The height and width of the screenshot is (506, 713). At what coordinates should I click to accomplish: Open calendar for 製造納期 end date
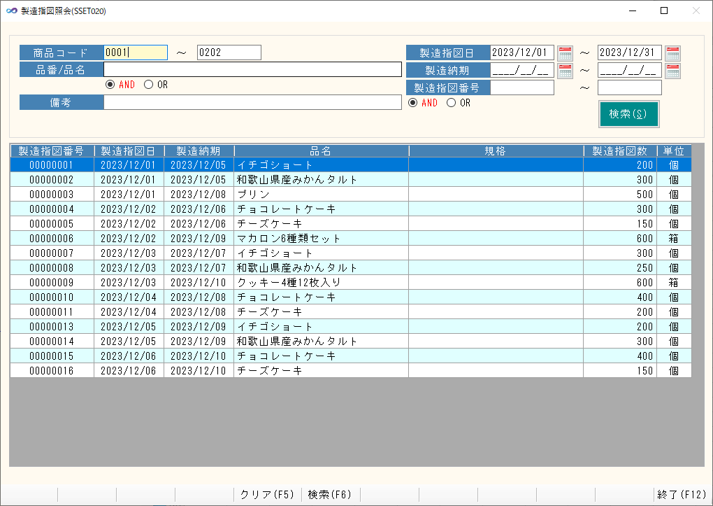[x=672, y=71]
